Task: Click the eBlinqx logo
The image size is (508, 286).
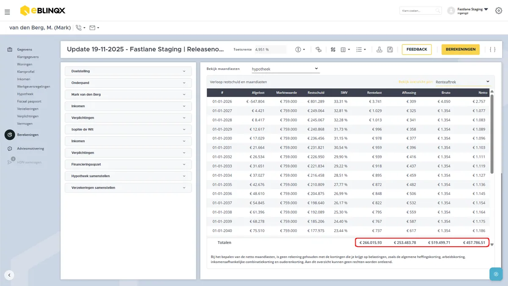Action: coord(43,11)
